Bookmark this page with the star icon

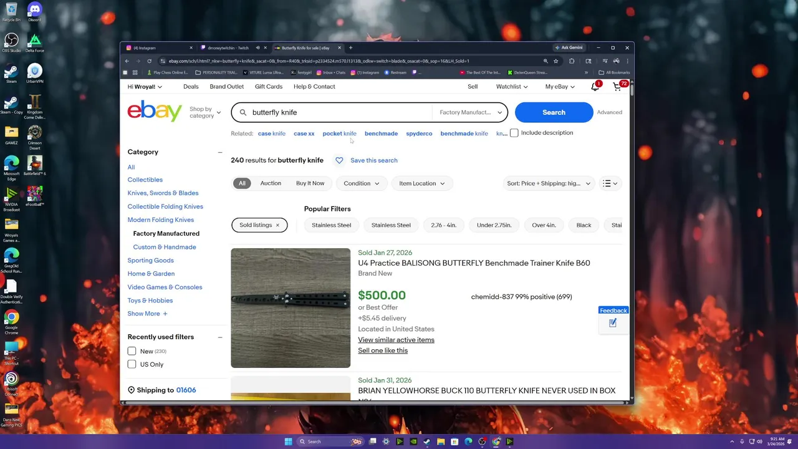coord(555,61)
